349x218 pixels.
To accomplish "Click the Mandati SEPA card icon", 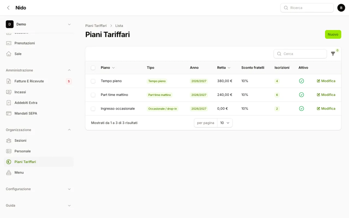I will click(x=9, y=113).
